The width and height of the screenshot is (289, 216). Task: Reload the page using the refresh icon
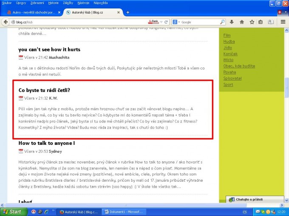point(167,22)
